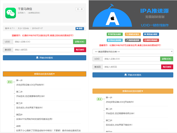Click right panel text 点击[获取设备UDID]开始制作!
The image size is (177, 133).
click(120, 102)
